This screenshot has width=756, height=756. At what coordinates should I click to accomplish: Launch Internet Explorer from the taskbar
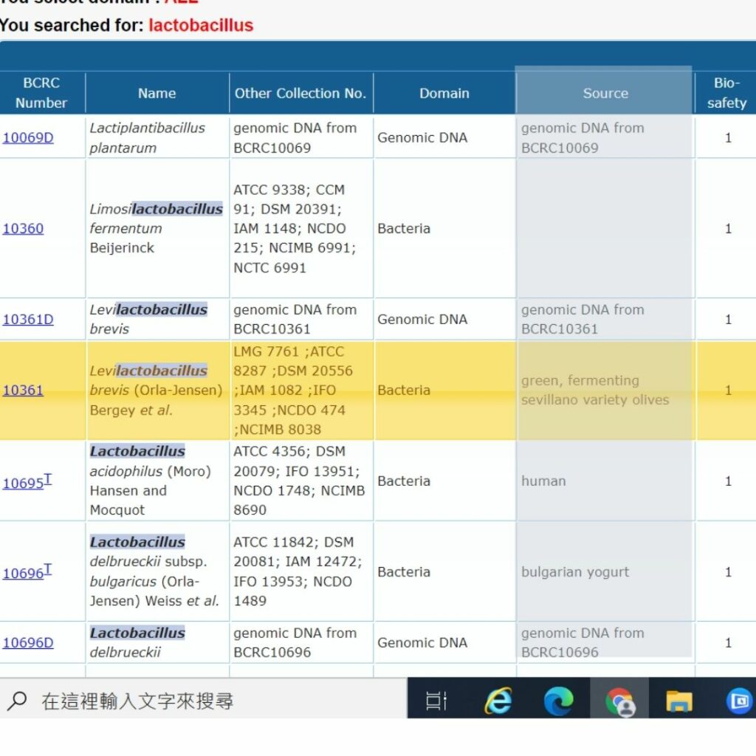[x=498, y=701]
